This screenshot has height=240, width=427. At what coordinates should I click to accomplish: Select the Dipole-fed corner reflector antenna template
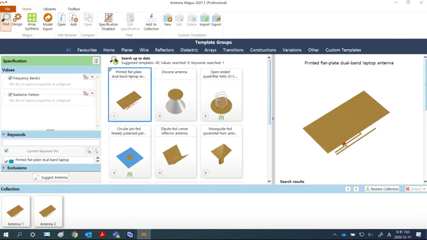click(x=175, y=151)
